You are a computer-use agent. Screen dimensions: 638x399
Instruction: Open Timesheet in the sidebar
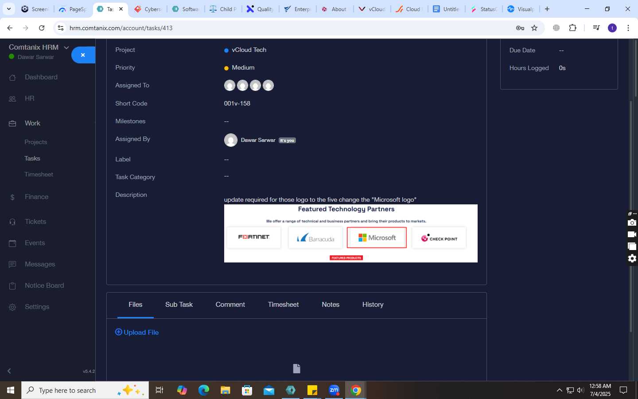pyautogui.click(x=39, y=174)
